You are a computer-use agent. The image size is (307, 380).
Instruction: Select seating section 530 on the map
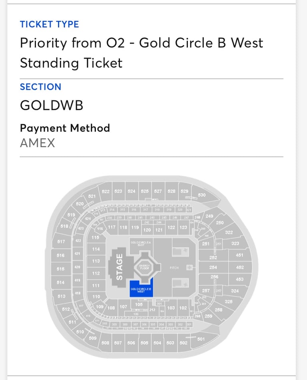[x=202, y=195]
